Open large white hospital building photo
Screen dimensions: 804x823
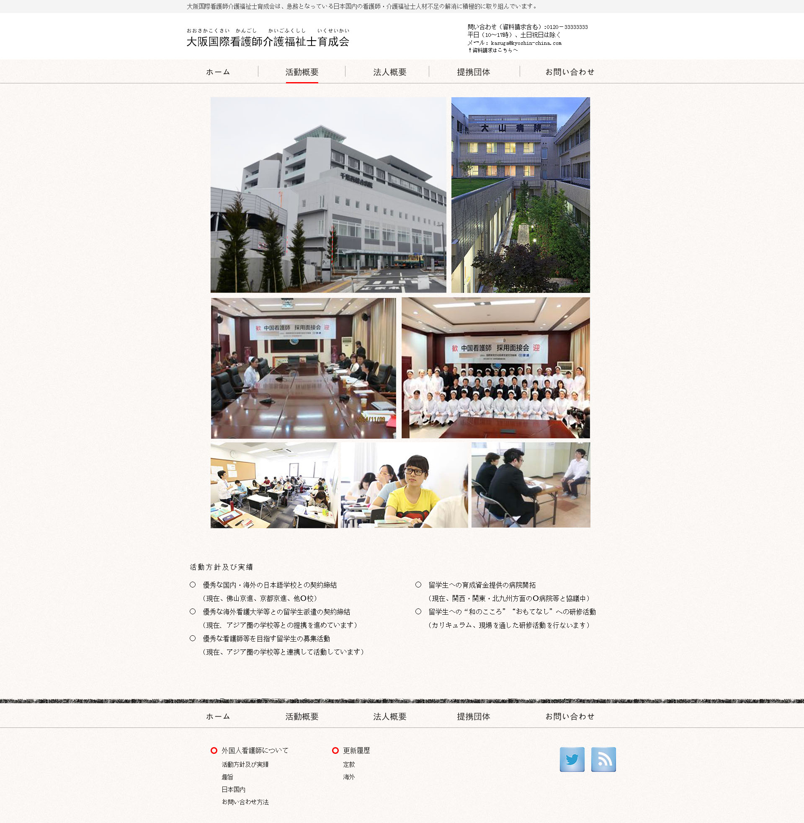pos(328,195)
